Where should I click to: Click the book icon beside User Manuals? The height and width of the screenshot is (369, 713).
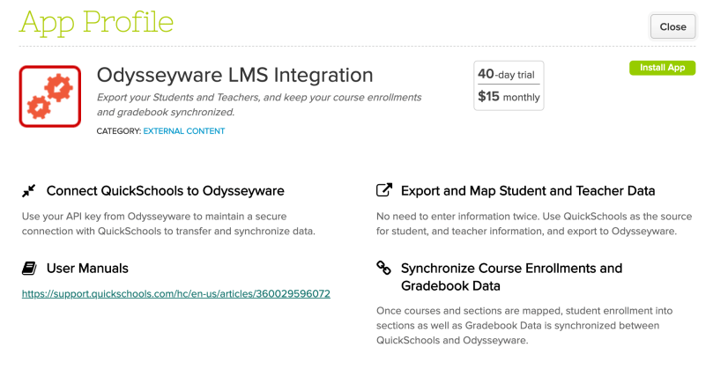coord(29,268)
